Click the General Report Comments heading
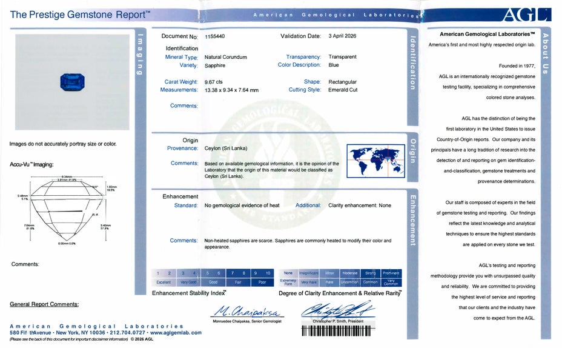This screenshot has width=562, height=348. pos(44,304)
